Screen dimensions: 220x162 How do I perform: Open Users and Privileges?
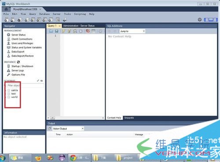point(22,43)
